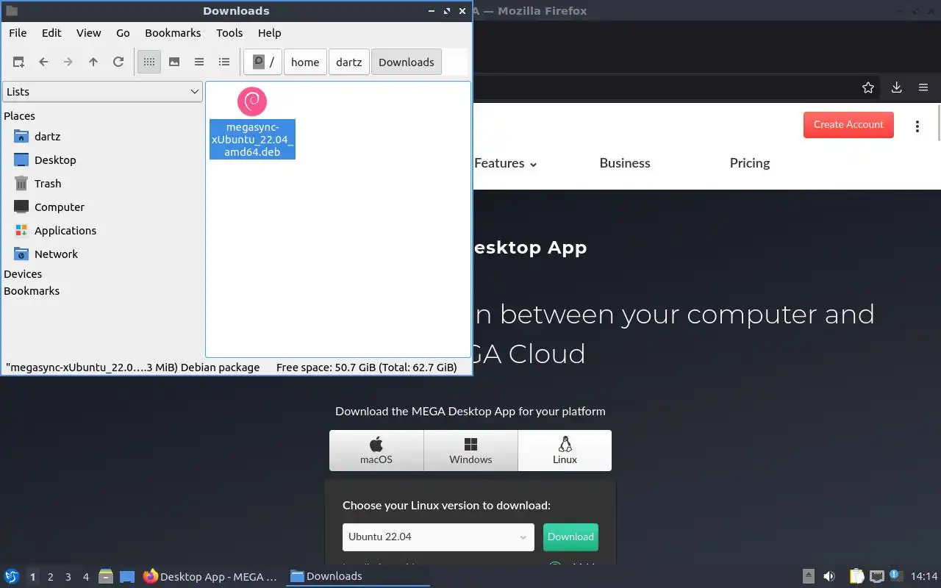
Task: Select the Windows platform tab
Action: click(470, 451)
